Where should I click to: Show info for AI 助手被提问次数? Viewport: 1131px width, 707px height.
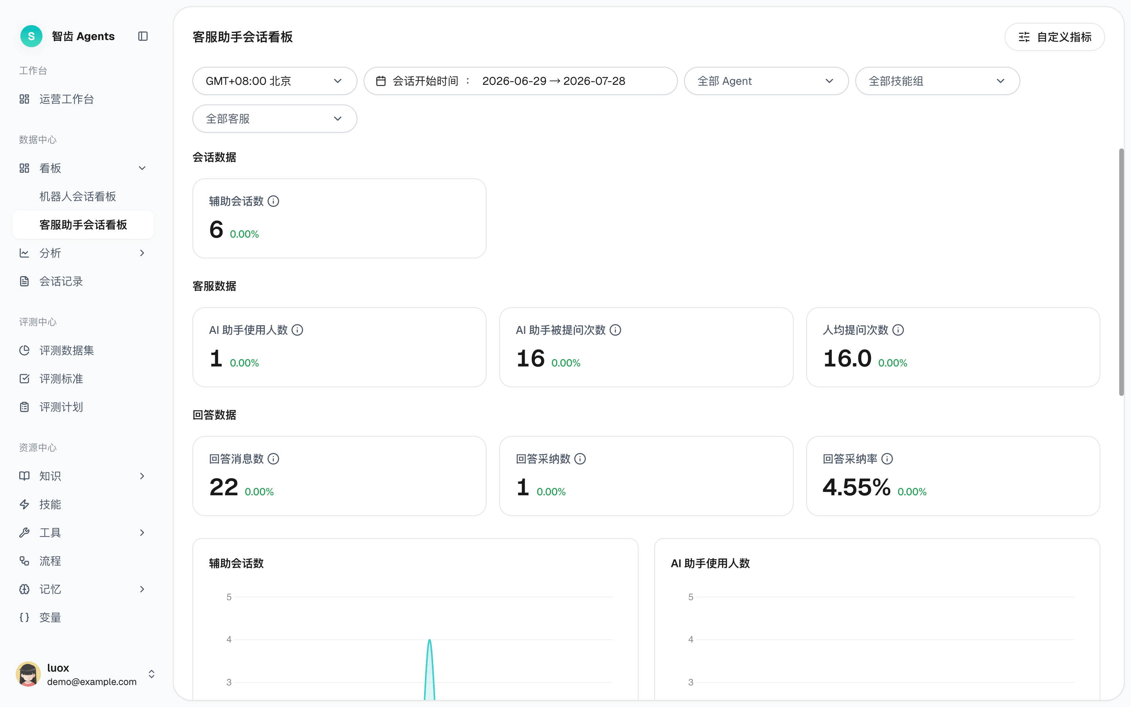pos(615,330)
